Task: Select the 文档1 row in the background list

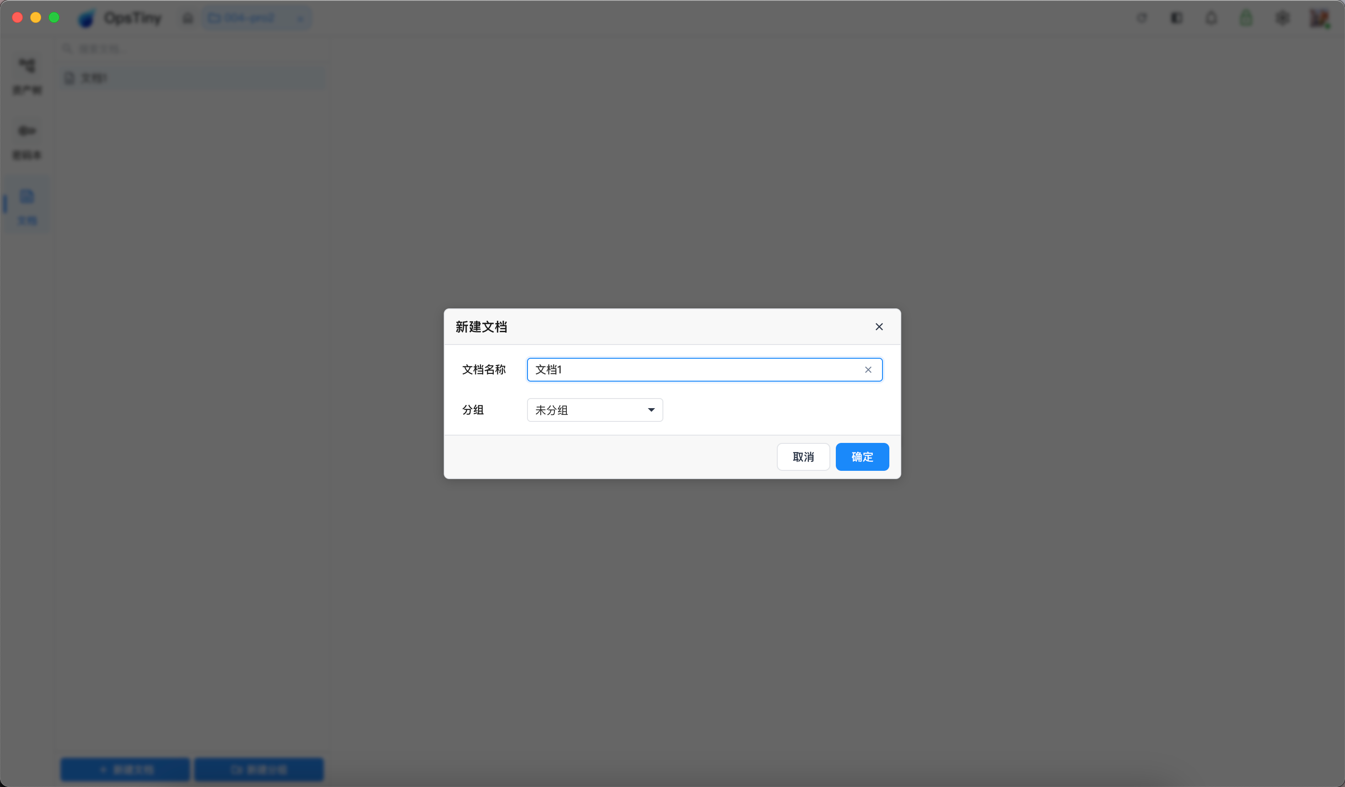Action: (x=192, y=78)
